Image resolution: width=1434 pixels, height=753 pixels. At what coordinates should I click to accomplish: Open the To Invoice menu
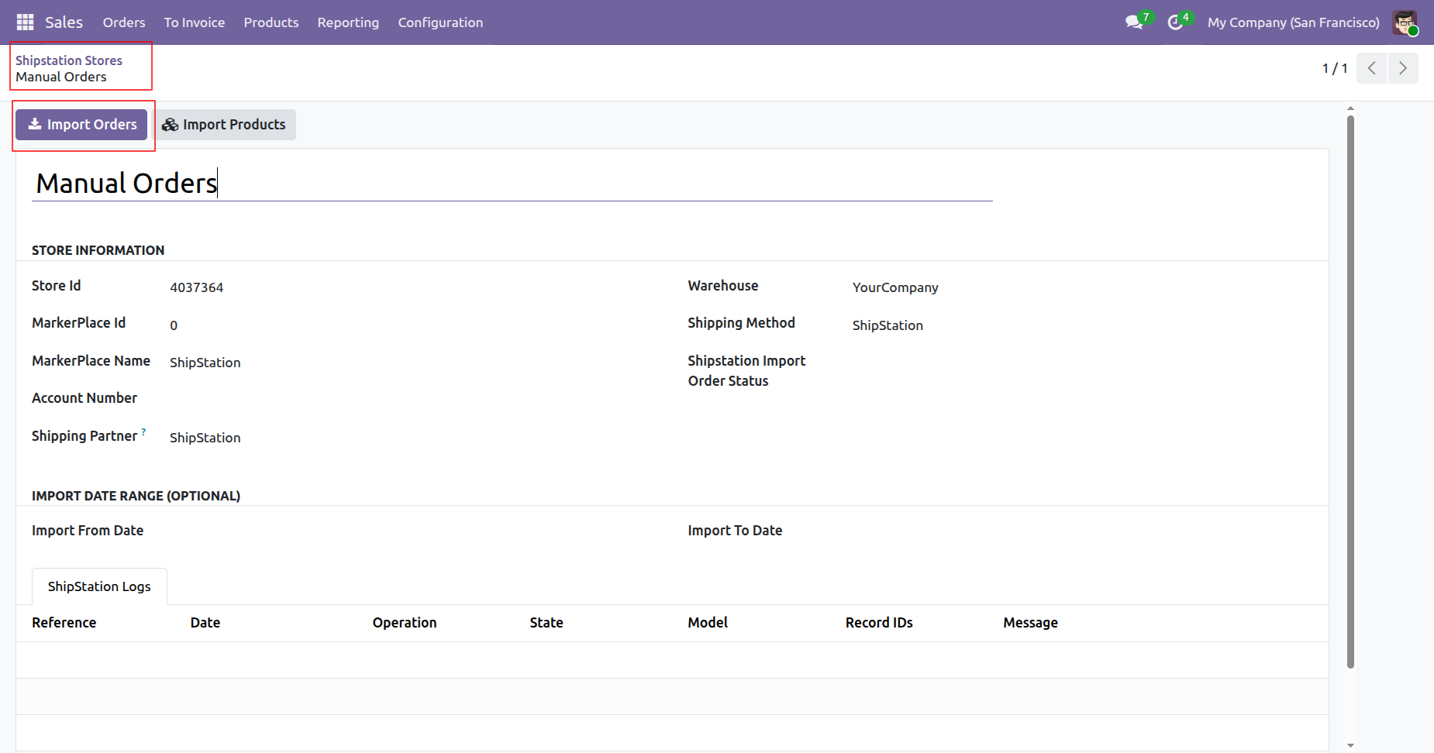tap(195, 22)
